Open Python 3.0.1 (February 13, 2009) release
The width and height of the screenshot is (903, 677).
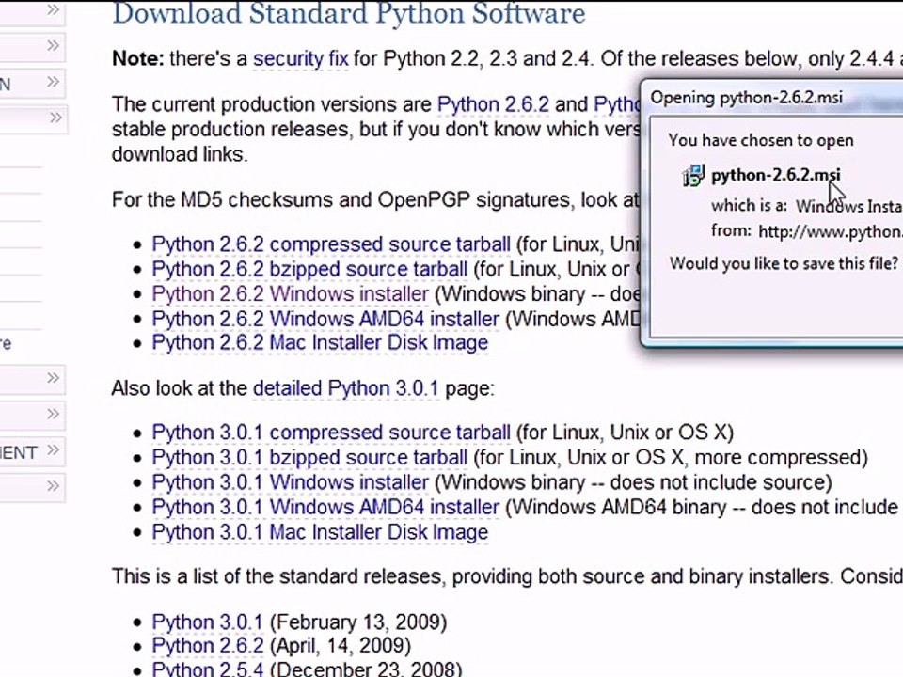point(207,622)
